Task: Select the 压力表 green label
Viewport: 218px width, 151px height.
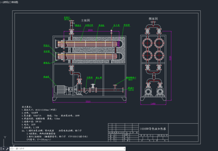Action: pos(116,25)
